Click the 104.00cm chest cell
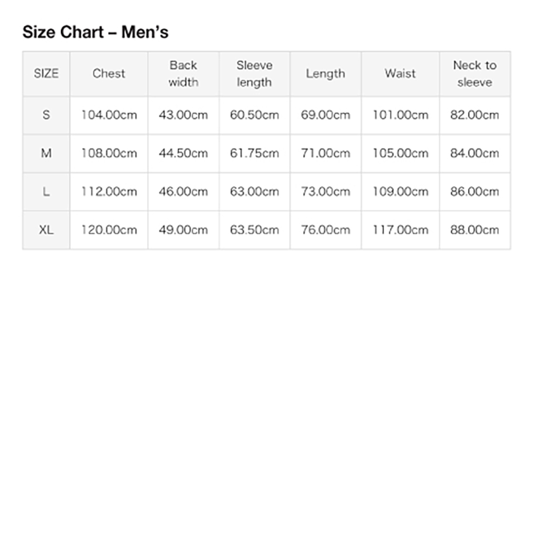Viewport: 542px width, 542px height. pos(109,115)
